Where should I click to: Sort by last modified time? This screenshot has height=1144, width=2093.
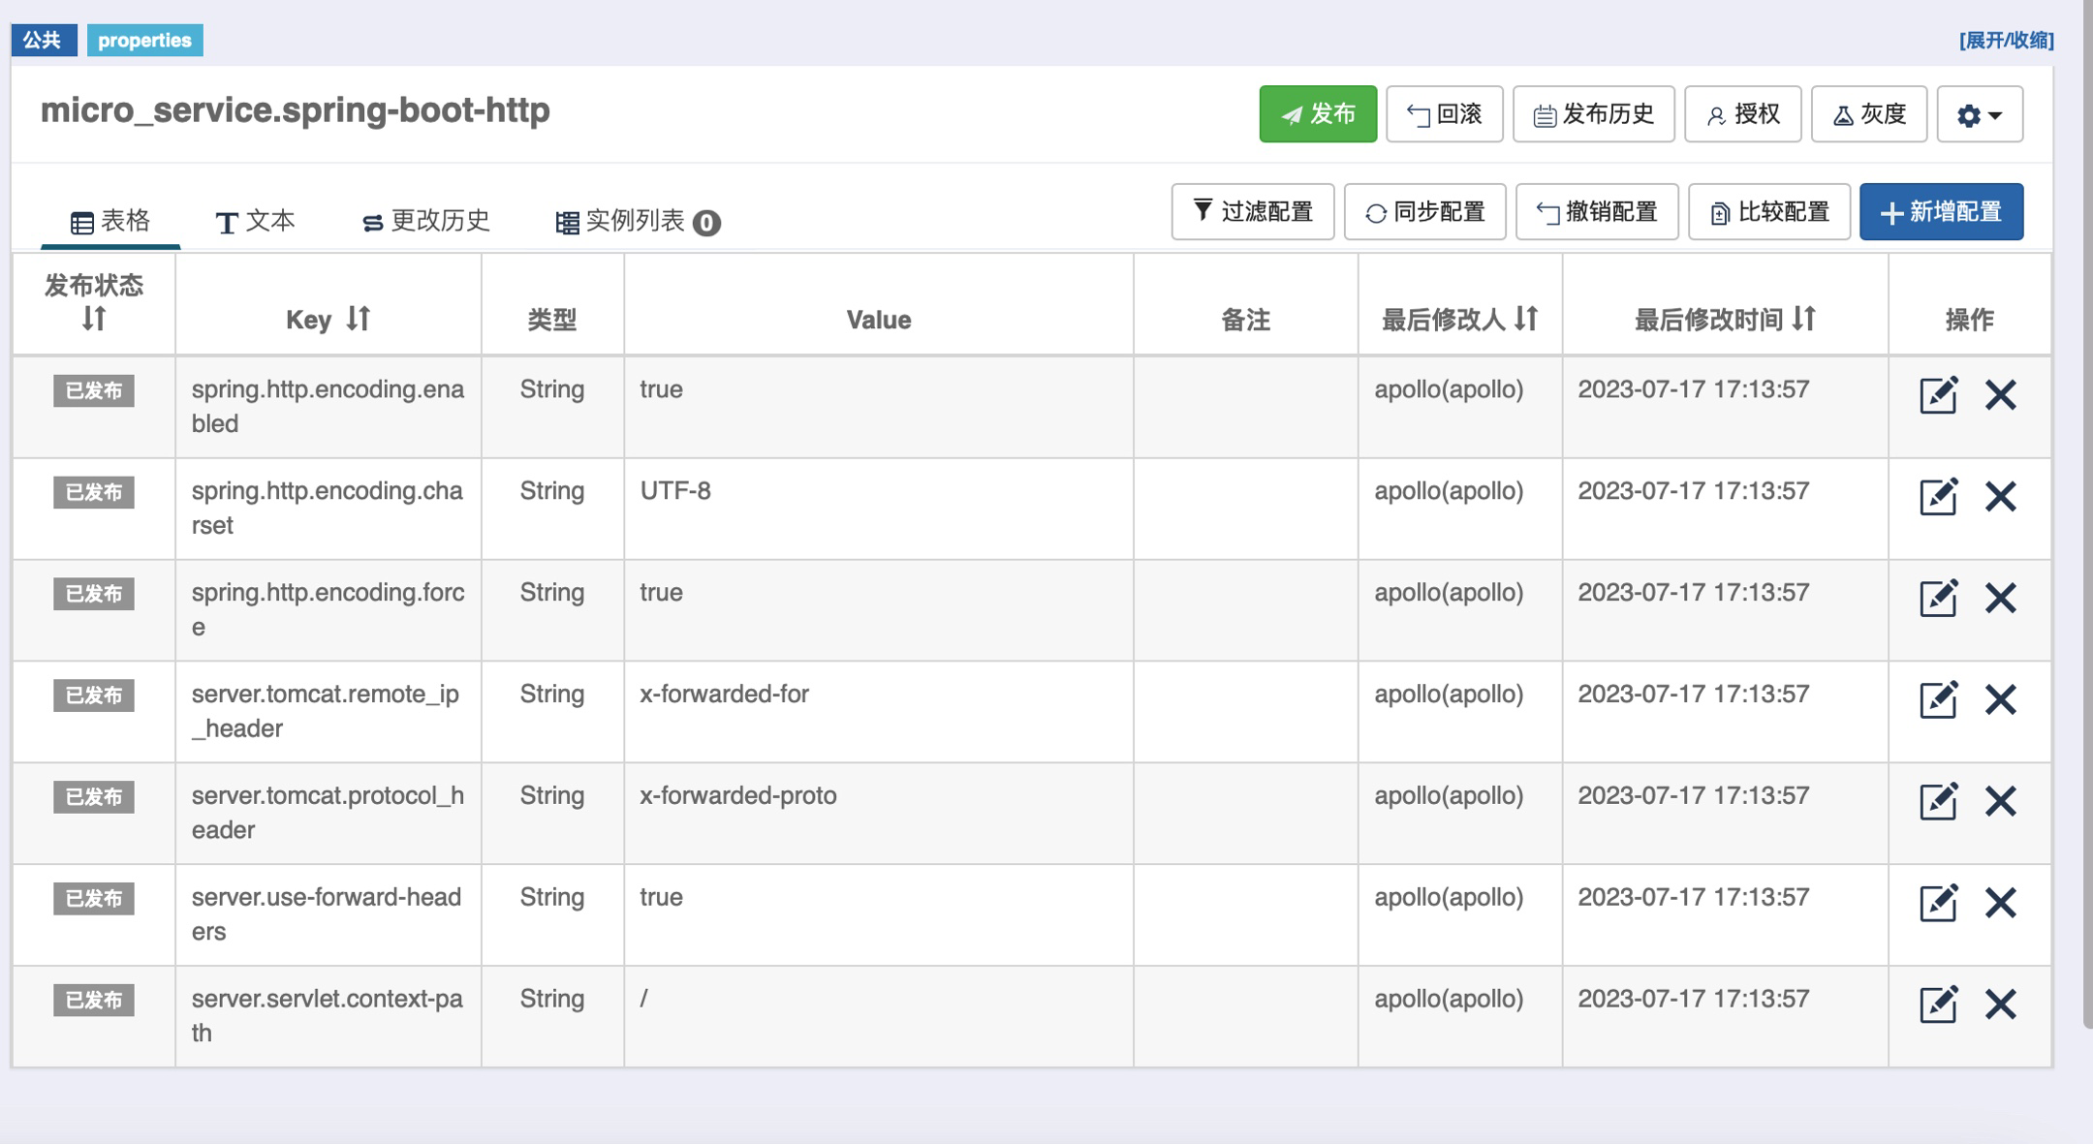pyautogui.click(x=1803, y=319)
